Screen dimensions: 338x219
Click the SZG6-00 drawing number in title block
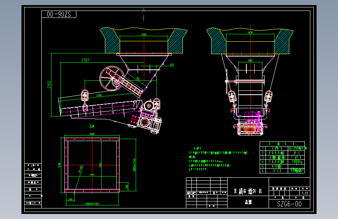(289, 204)
